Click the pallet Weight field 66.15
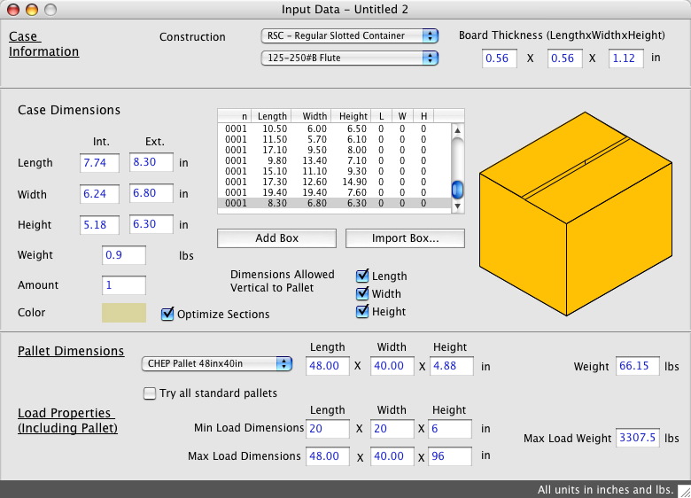691x498 pixels. [638, 366]
